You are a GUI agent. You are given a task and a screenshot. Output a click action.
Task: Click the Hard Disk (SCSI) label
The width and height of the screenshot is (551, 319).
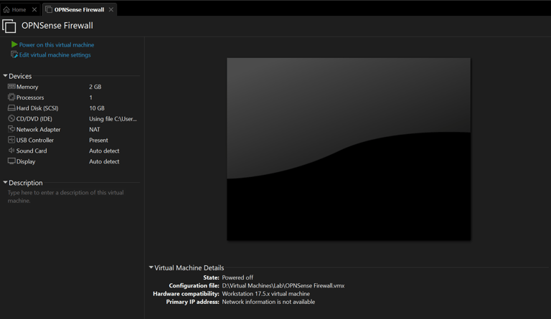point(37,108)
